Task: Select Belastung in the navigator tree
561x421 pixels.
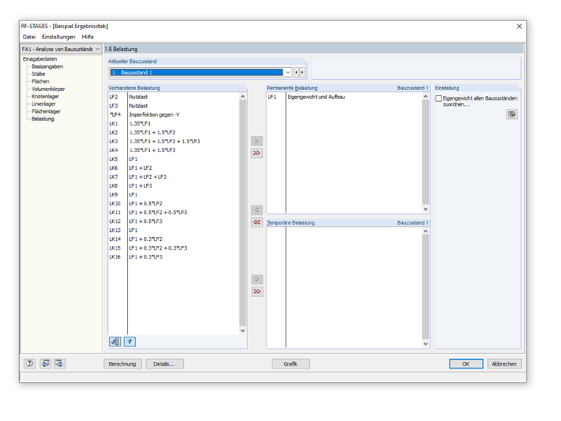Action: [x=43, y=119]
